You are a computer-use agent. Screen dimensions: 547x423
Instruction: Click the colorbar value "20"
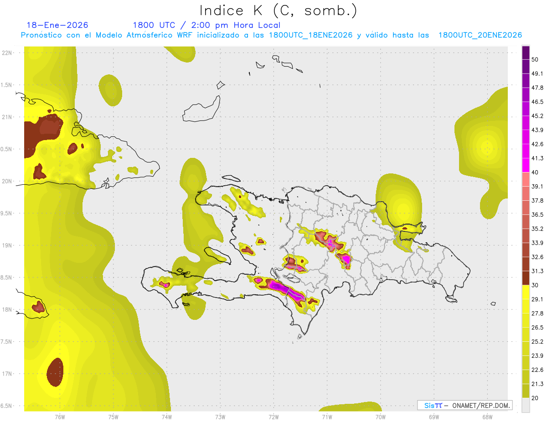535,398
